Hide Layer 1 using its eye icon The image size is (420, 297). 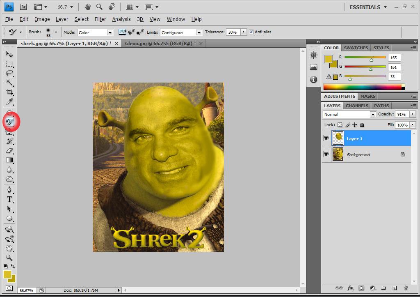(x=326, y=138)
